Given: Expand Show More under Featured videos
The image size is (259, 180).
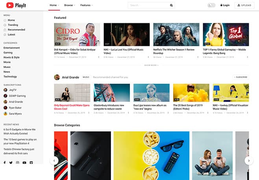Looking at the screenshot, I should coord(151,65).
